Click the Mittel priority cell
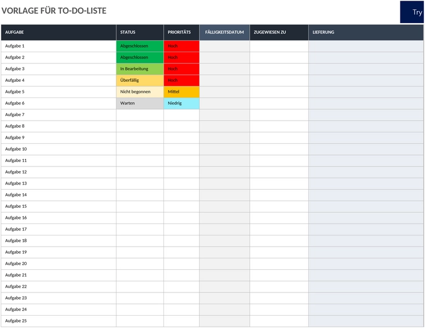Image resolution: width=426 pixels, height=329 pixels. [182, 92]
